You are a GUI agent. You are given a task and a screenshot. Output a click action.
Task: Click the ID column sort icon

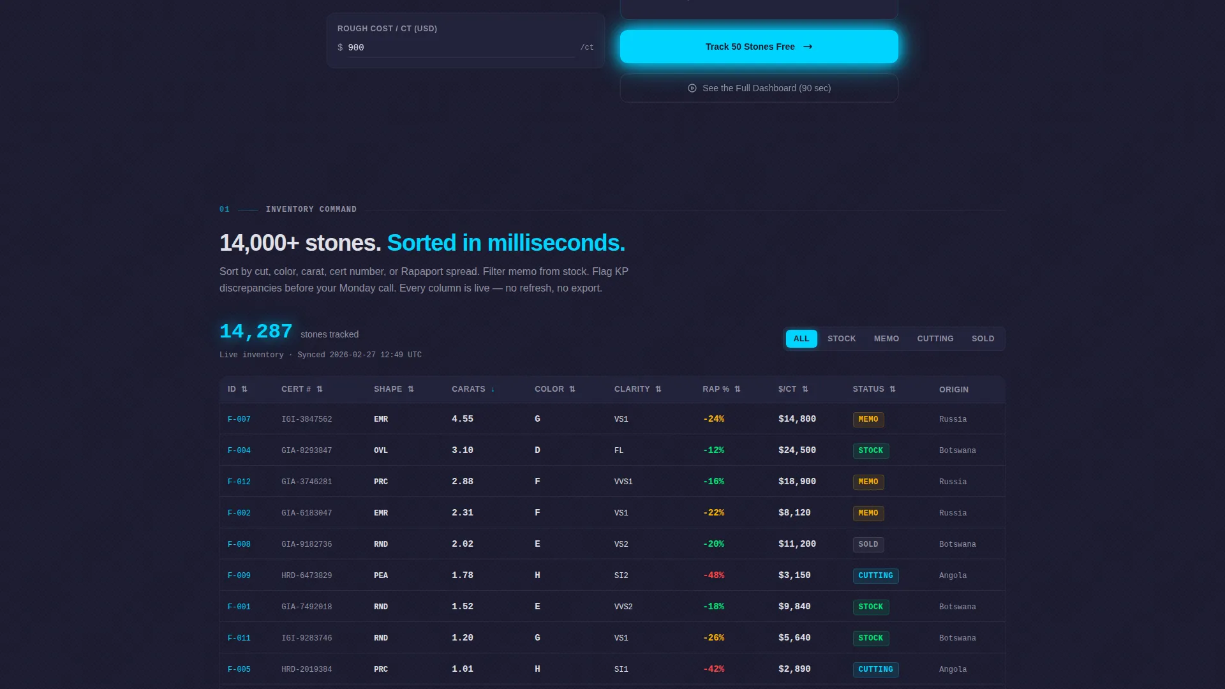pos(244,389)
